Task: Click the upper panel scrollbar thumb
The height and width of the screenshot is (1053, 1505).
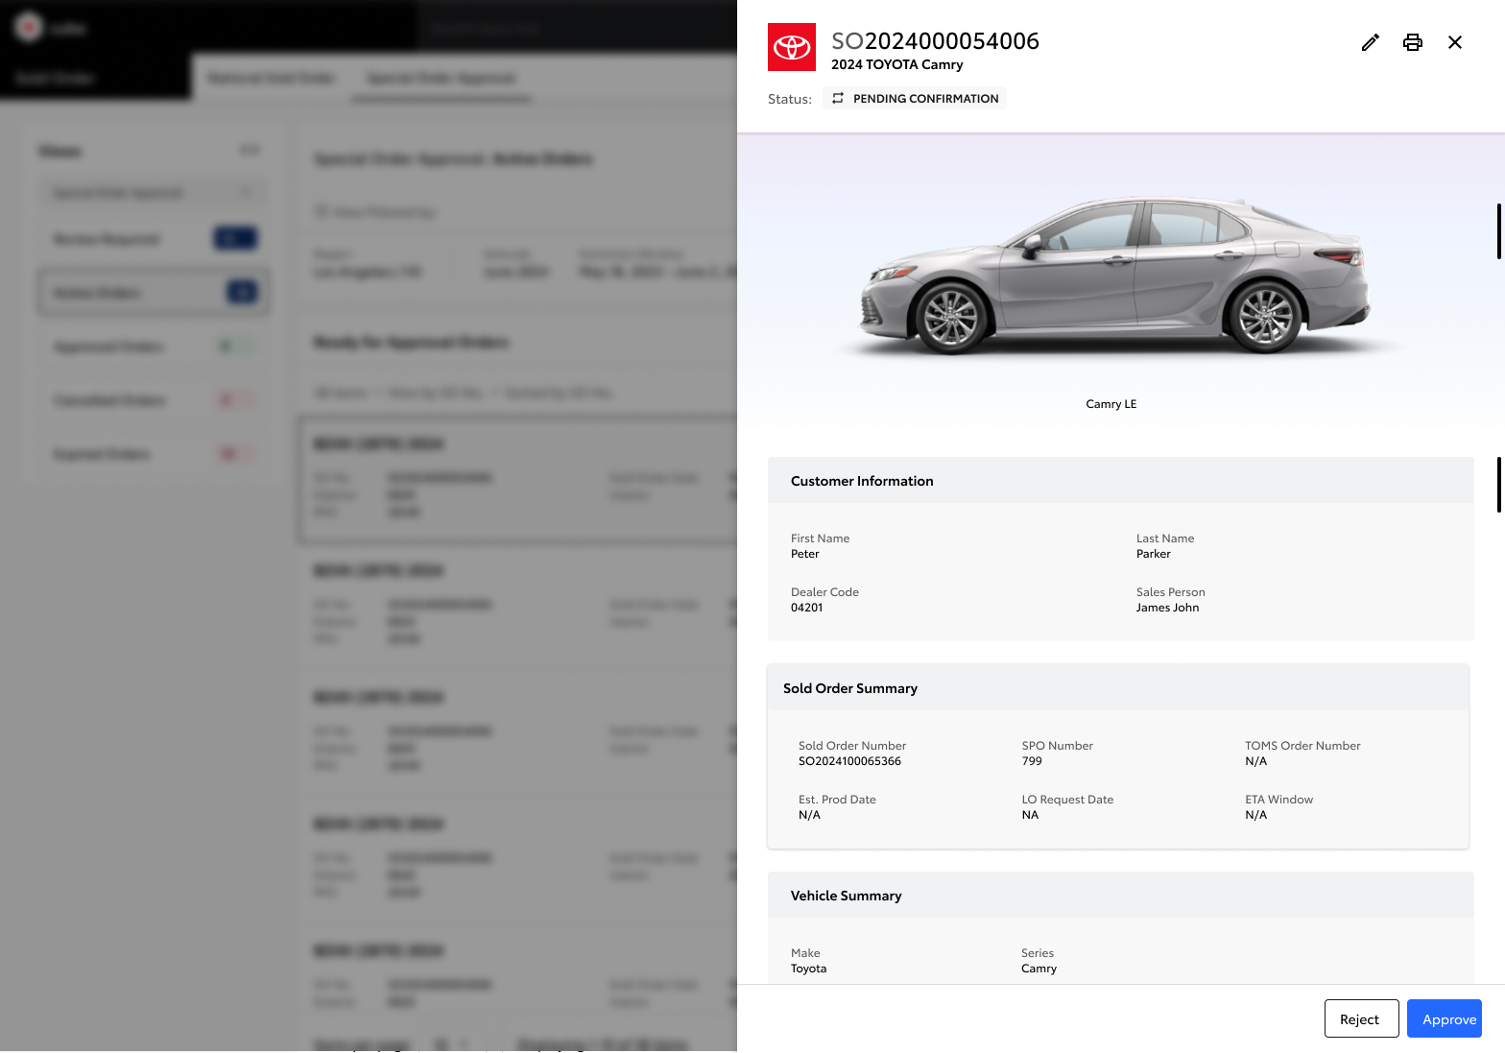Action: point(1499,231)
